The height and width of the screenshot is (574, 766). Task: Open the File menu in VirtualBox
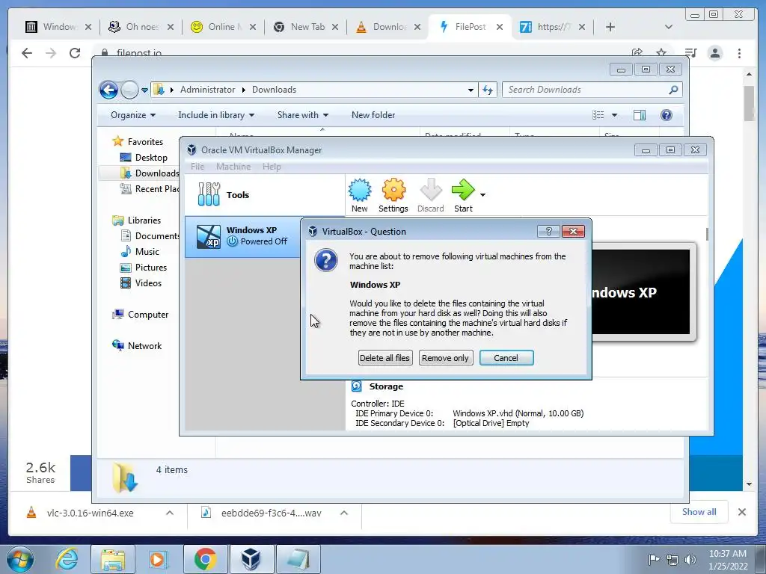[197, 167]
